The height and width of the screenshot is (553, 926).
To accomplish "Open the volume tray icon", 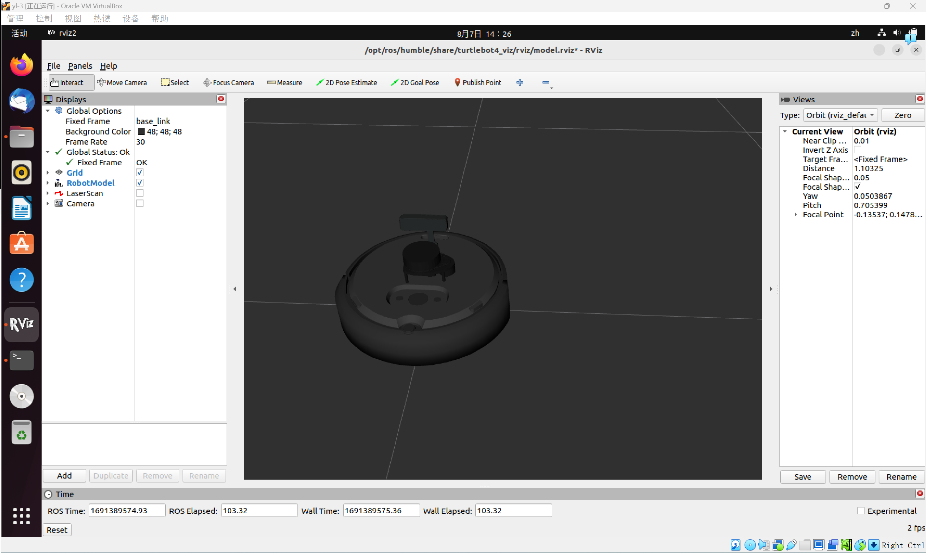I will (x=897, y=33).
